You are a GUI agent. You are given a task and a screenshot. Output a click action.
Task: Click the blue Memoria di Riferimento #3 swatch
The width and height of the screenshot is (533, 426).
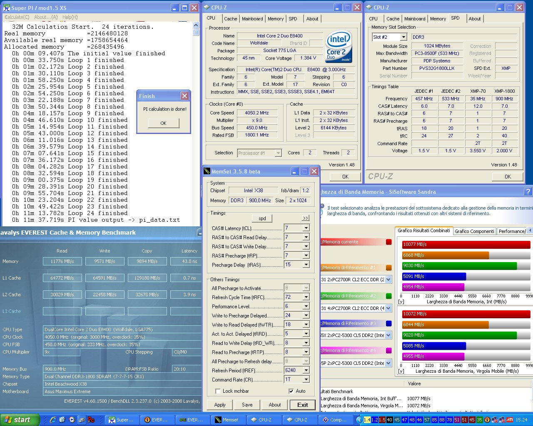coord(389,323)
